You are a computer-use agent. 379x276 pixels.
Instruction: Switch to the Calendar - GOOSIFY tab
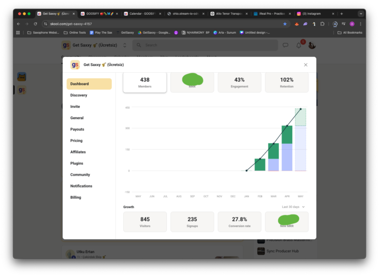(x=142, y=14)
